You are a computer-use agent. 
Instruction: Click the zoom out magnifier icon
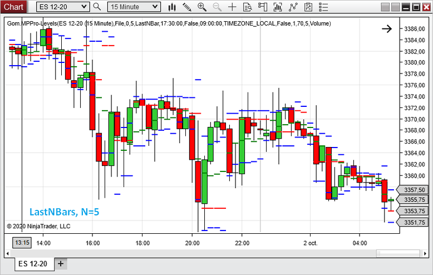217,7
